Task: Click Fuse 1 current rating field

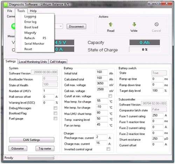Action: 157,115
